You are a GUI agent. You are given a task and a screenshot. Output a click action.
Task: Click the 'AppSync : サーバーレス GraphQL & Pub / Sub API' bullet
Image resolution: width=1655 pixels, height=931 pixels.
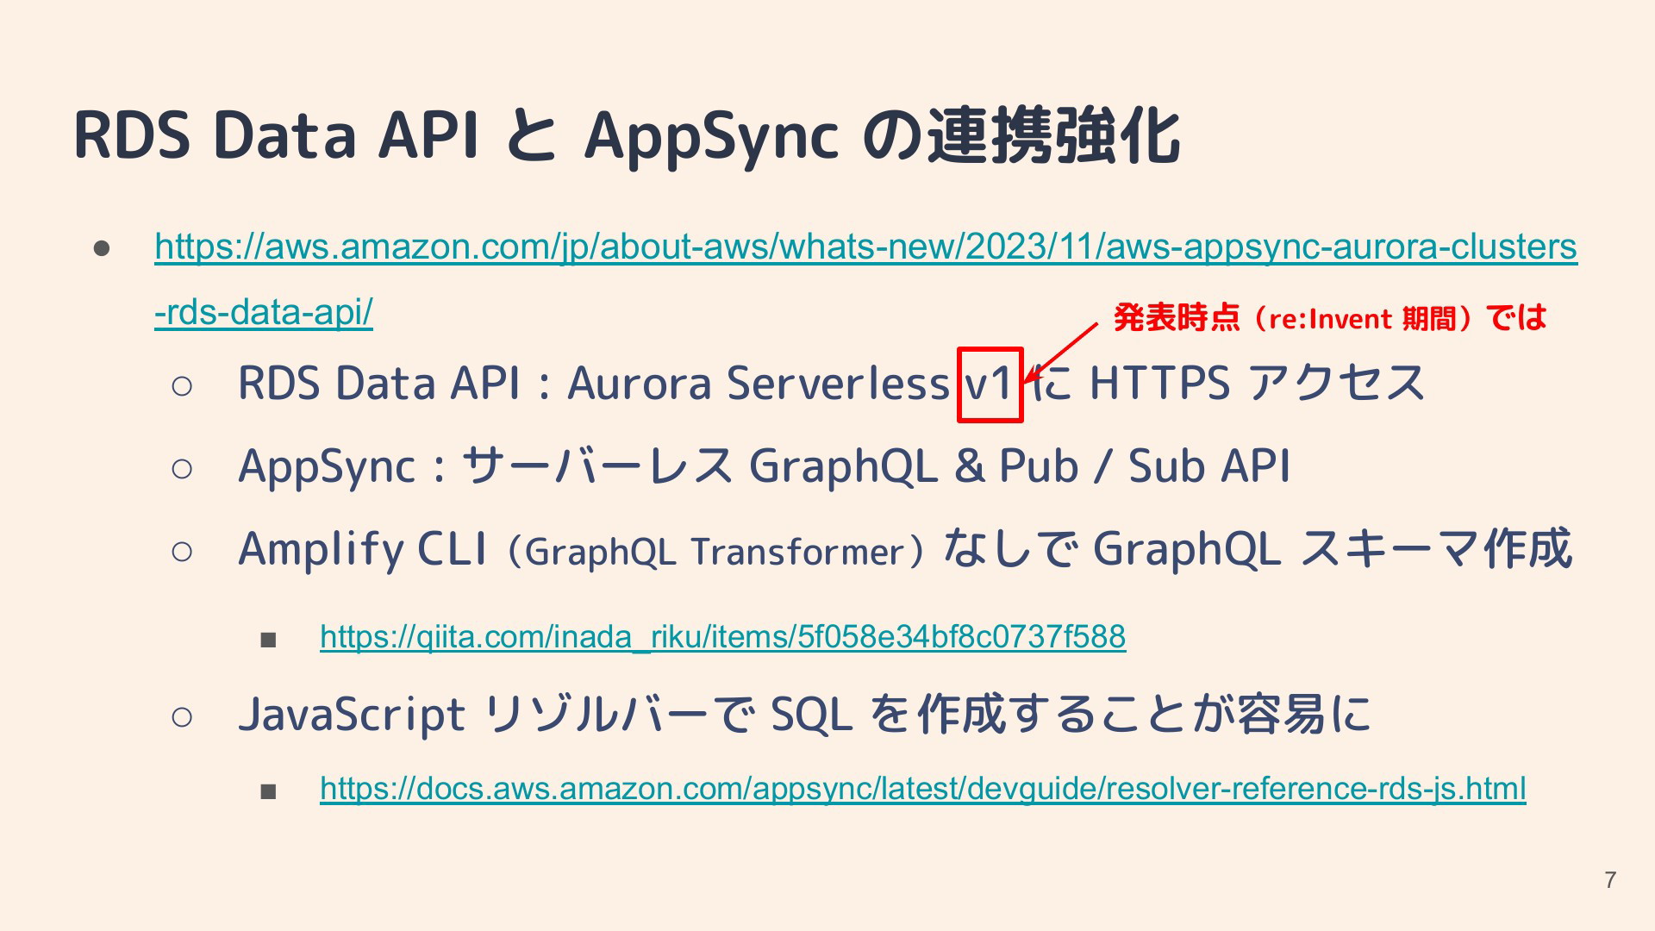click(x=764, y=466)
